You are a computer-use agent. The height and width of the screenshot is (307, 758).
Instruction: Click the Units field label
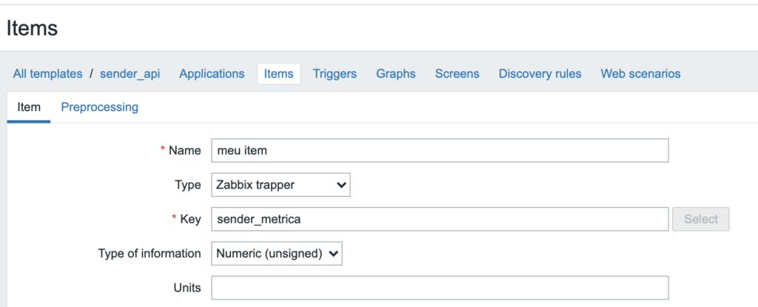pyautogui.click(x=187, y=288)
